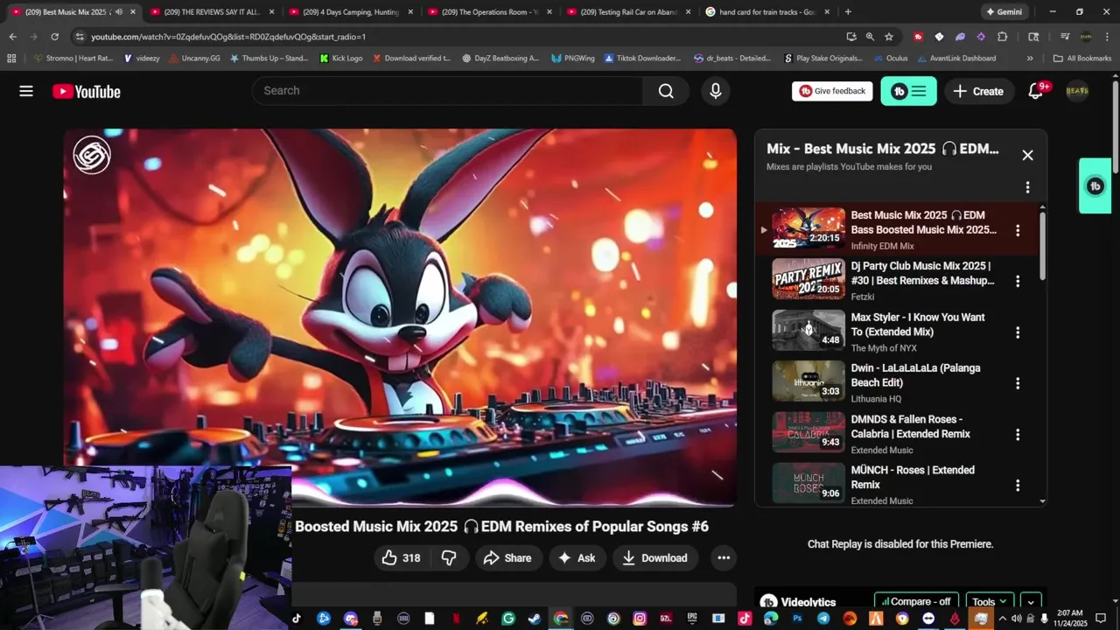
Task: Expand the Videolytics chevron button
Action: (1031, 602)
